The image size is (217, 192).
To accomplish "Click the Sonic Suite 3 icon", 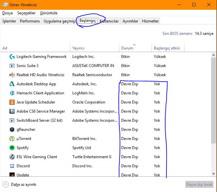I will [x=12, y=66].
